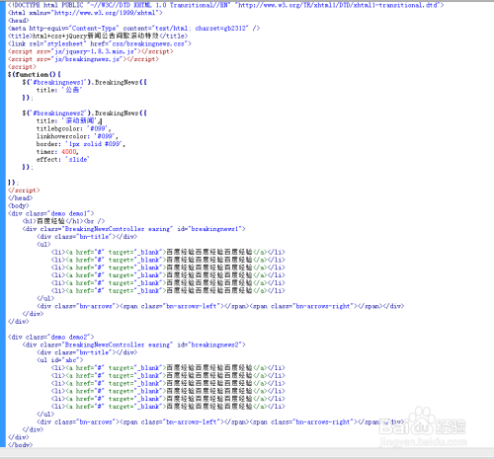Image resolution: width=494 pixels, height=459 pixels.
Task: Click the BreakingNewsController div with id="breakingnews1"
Action: 134,229
